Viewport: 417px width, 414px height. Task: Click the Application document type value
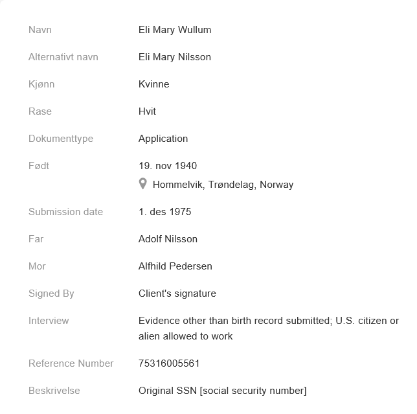[x=163, y=139]
